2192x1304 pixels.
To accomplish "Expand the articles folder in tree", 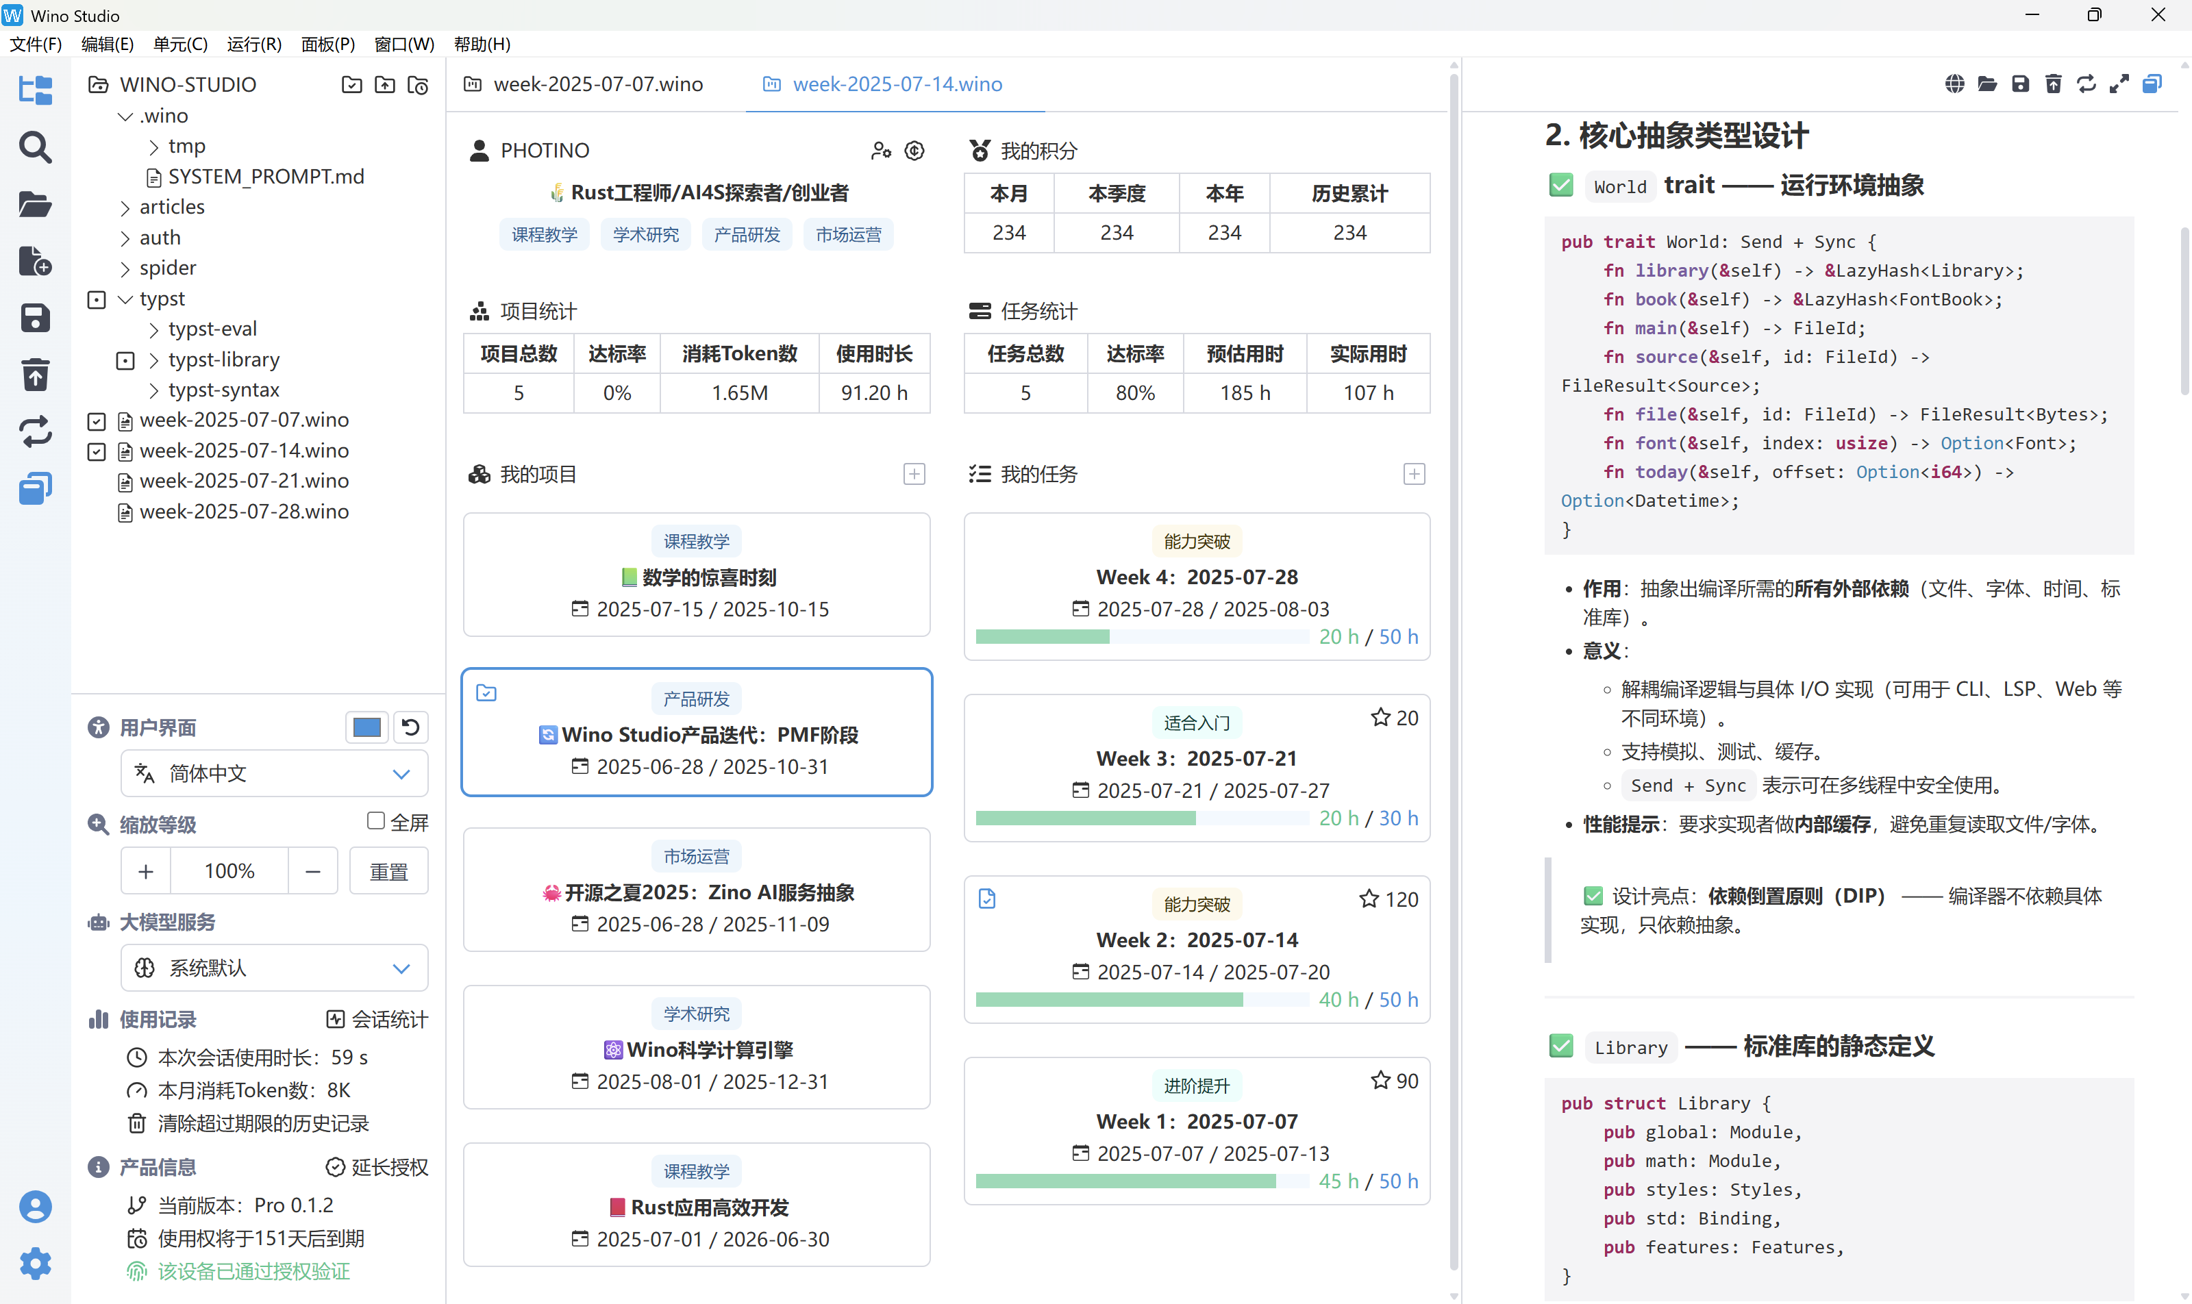I will click(x=125, y=208).
